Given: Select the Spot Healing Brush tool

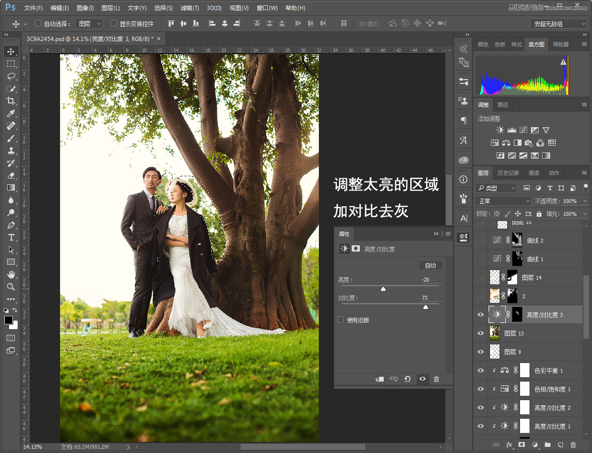Looking at the screenshot, I should pos(10,126).
